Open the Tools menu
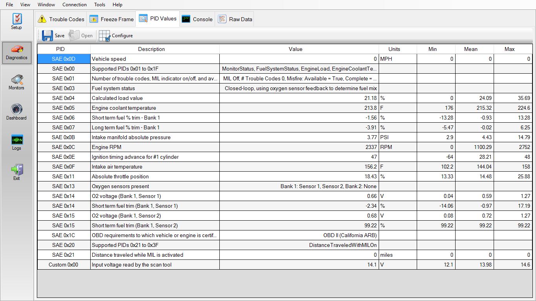This screenshot has width=536, height=301. tap(100, 5)
